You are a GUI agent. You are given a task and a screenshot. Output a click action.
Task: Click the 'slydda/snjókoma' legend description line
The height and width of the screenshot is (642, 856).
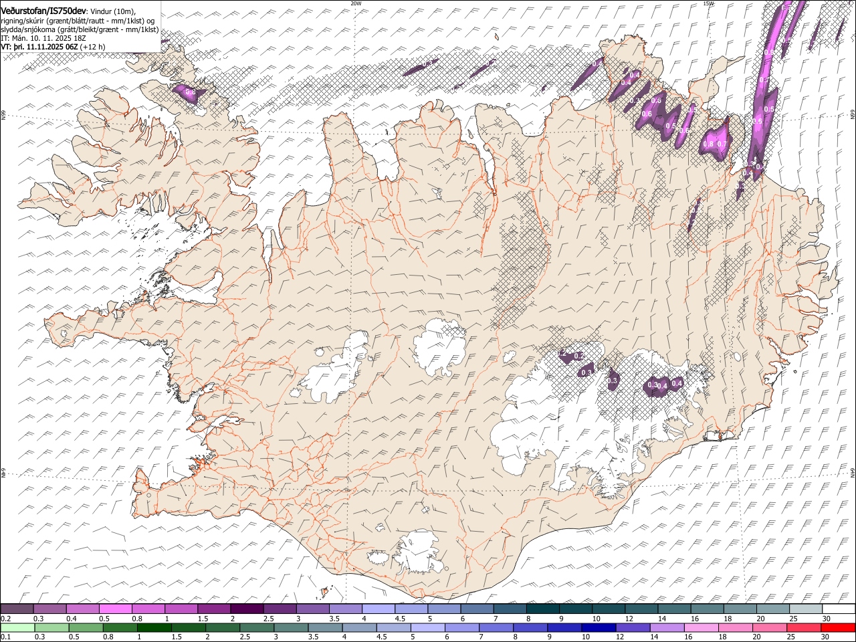tap(80, 29)
